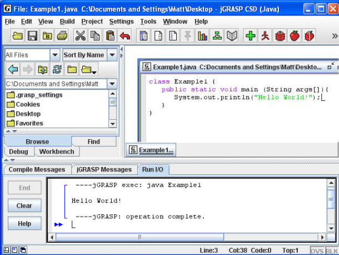Open the File menu
Viewport: 339px width, 255px height.
pos(10,22)
